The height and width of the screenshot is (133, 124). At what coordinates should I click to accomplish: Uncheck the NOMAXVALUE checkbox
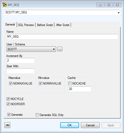point(11,83)
